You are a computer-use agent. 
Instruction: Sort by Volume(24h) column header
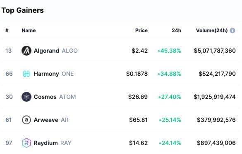click(x=212, y=30)
